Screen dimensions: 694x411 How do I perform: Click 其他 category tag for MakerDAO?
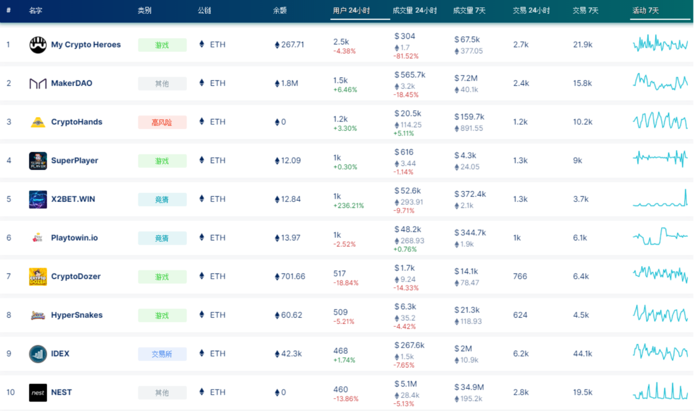point(162,84)
